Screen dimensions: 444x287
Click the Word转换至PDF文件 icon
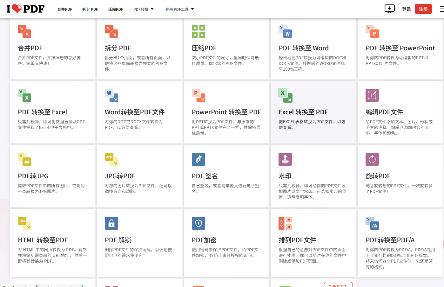111,95
